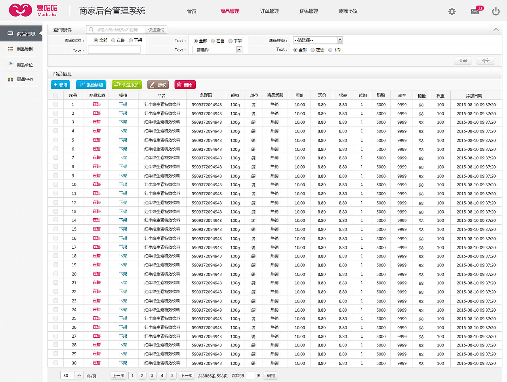Select 在售 radio in middle Text group
The width and height of the screenshot is (507, 382).
(x=213, y=41)
